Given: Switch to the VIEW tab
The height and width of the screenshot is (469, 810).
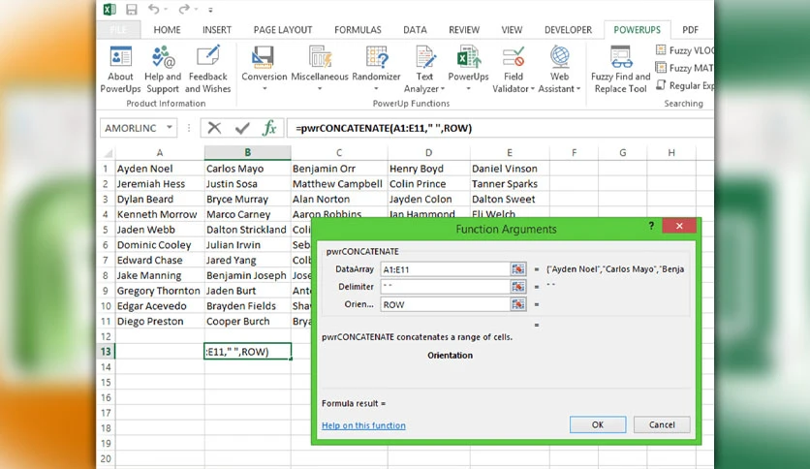Looking at the screenshot, I should coord(512,30).
